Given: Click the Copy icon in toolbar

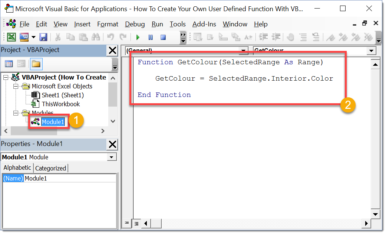Looking at the screenshot, I should coord(71,37).
